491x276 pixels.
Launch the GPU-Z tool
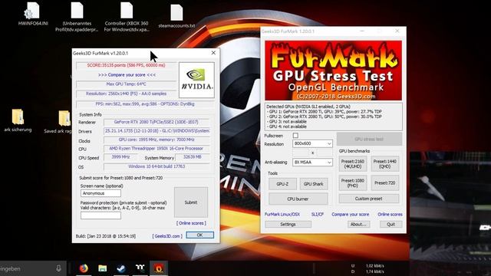click(x=282, y=184)
